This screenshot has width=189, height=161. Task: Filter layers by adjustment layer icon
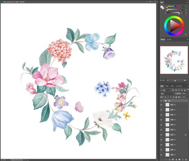pyautogui.click(x=176, y=90)
